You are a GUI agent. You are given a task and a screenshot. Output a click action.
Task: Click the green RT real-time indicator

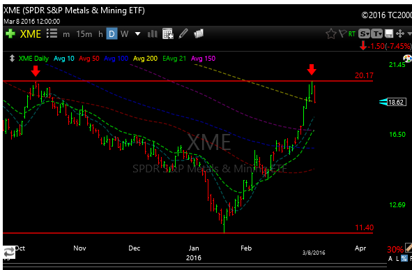pos(352,34)
